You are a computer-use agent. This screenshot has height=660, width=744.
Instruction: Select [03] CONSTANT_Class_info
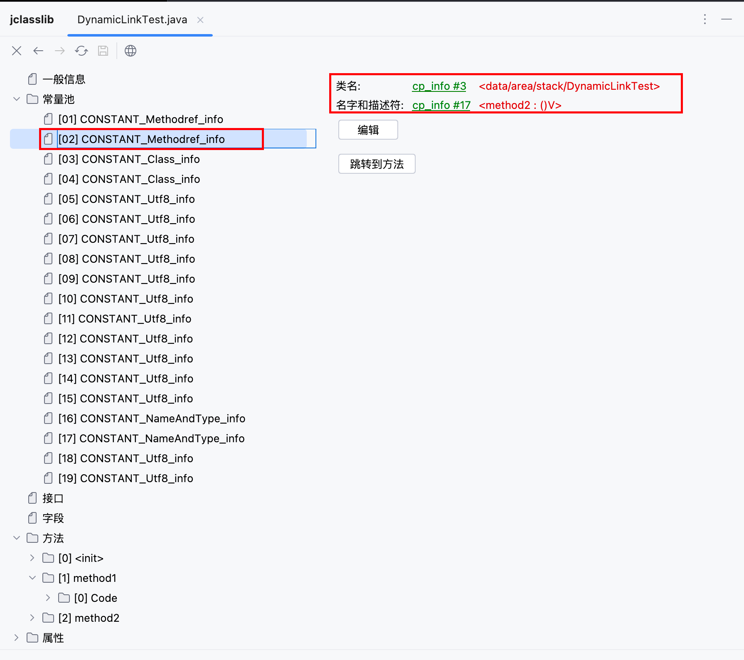coord(129,159)
